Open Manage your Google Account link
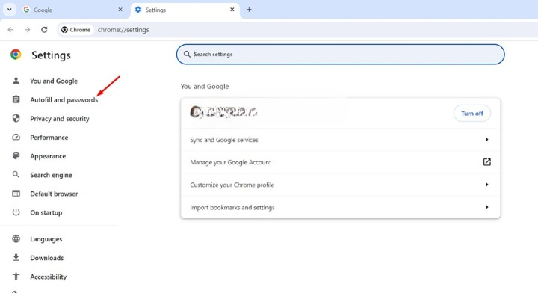 (x=341, y=162)
